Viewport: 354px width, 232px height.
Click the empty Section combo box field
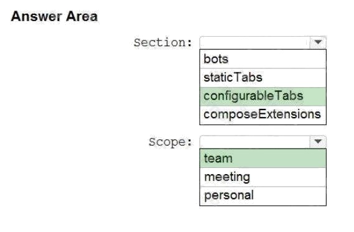[263, 42]
